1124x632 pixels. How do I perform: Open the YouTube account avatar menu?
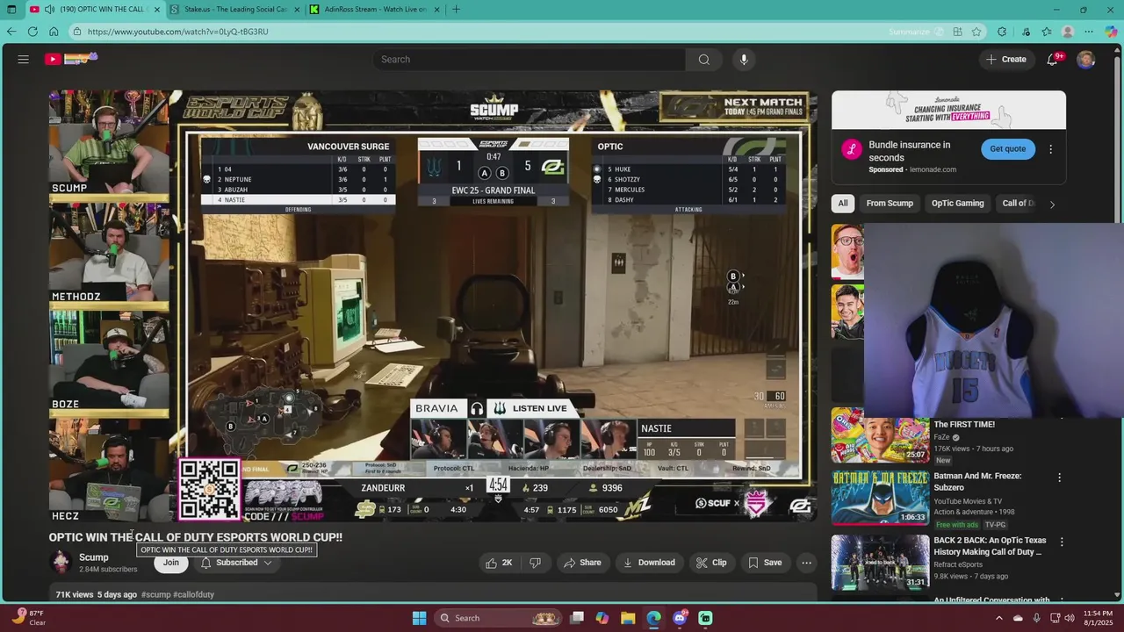pyautogui.click(x=1086, y=59)
